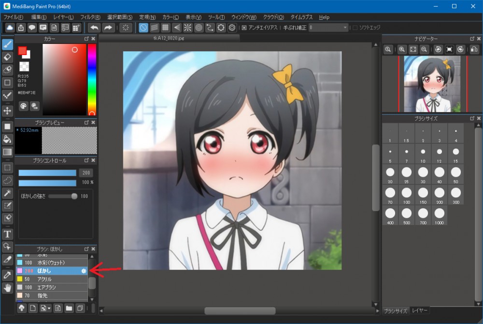Click Navigator preview thumbnail
Viewport: 483px width, 324px height.
(x=432, y=84)
